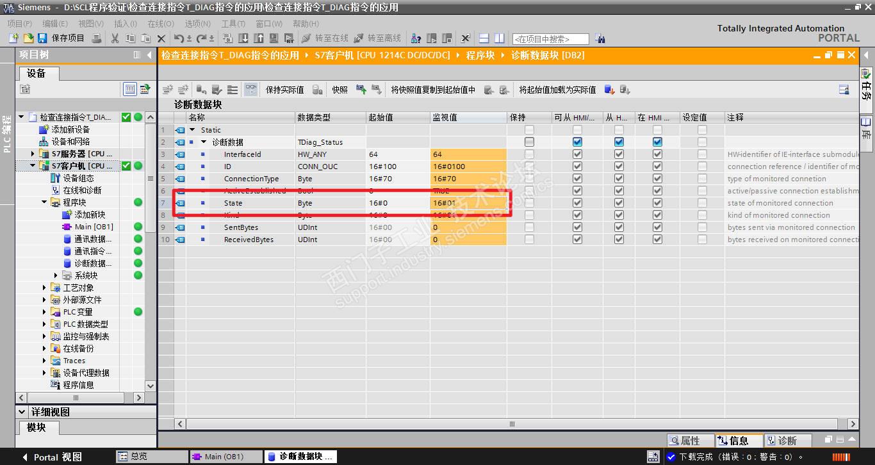Select 在线和诊断 in project tree
875x465 pixels.
pyautogui.click(x=82, y=190)
